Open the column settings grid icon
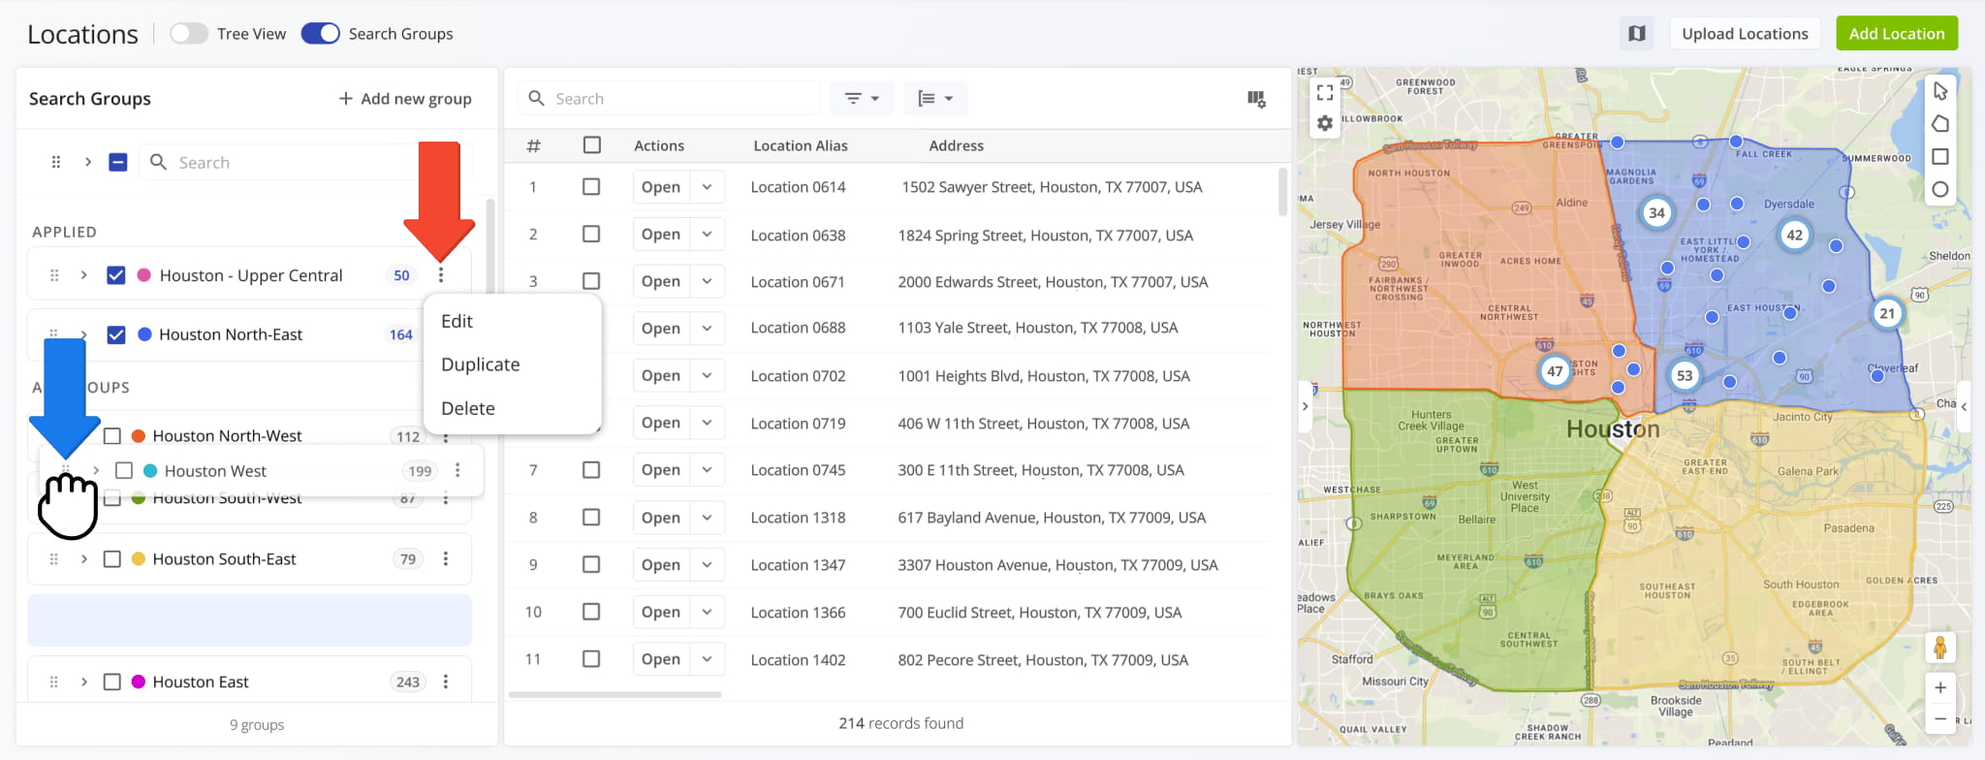Image resolution: width=1985 pixels, height=760 pixels. [x=1256, y=98]
